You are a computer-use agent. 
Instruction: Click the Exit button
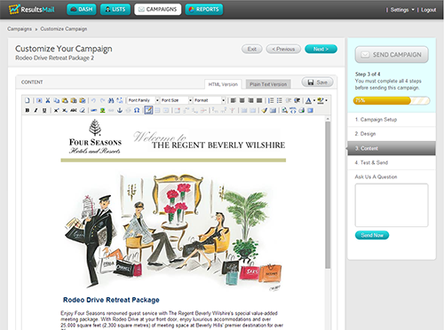click(252, 49)
